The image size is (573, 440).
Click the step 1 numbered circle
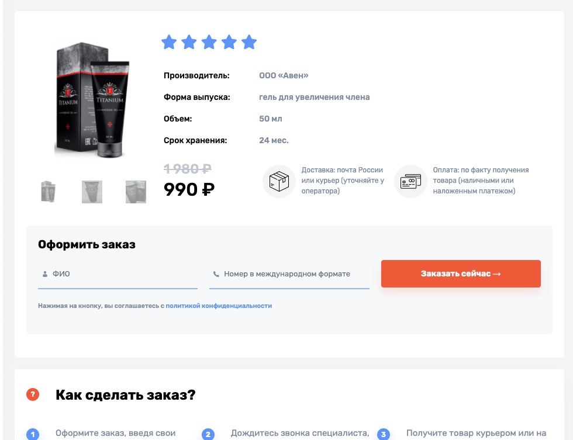[x=33, y=435]
